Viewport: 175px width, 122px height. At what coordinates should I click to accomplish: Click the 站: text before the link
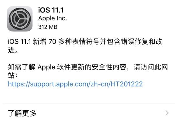(13, 75)
